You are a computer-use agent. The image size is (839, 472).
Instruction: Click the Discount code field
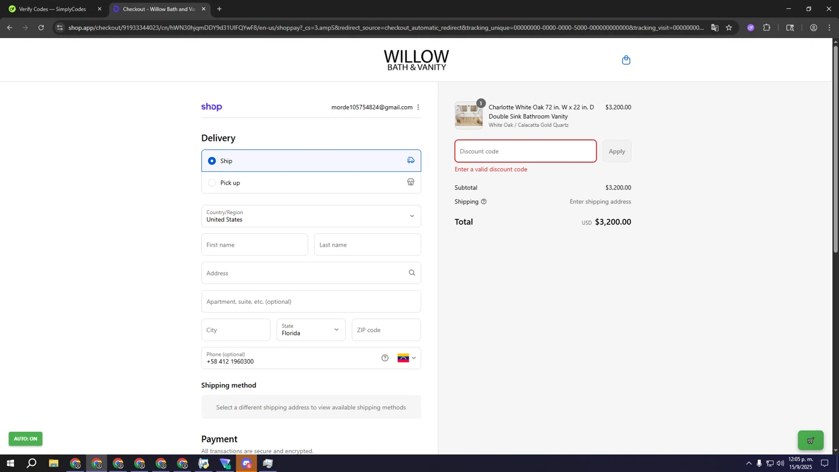coord(525,152)
